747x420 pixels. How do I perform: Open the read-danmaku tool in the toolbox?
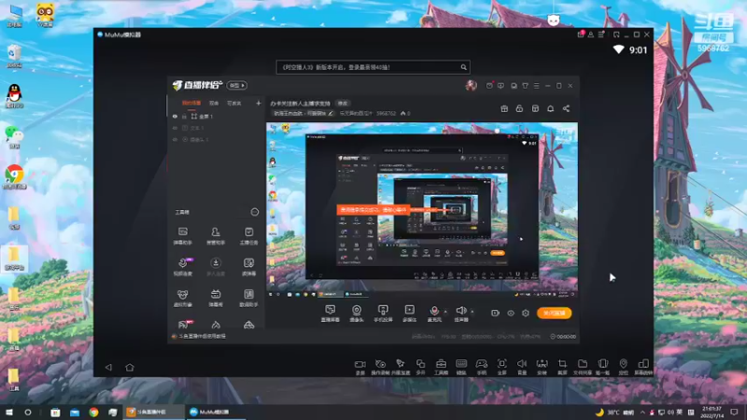click(x=248, y=267)
